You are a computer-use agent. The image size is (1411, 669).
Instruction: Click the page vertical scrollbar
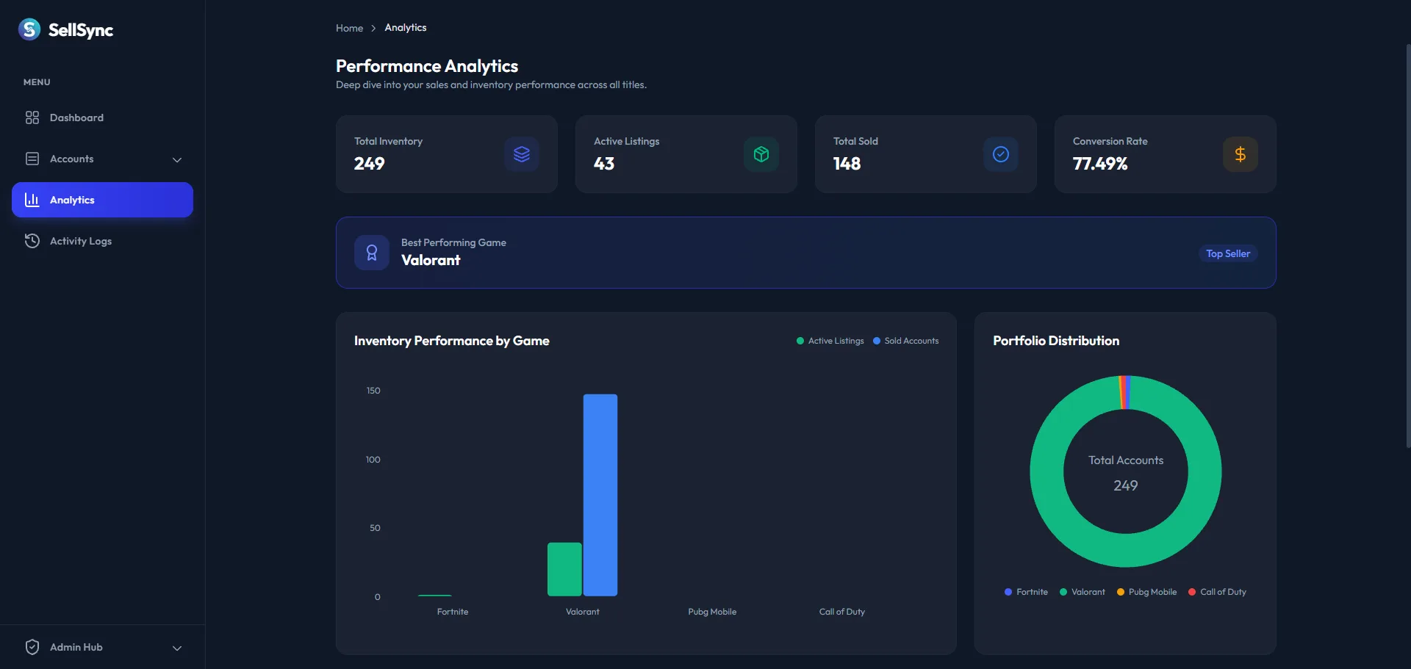pyautogui.click(x=1408, y=246)
